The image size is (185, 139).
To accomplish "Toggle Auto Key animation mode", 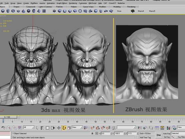I will coord(167,133).
